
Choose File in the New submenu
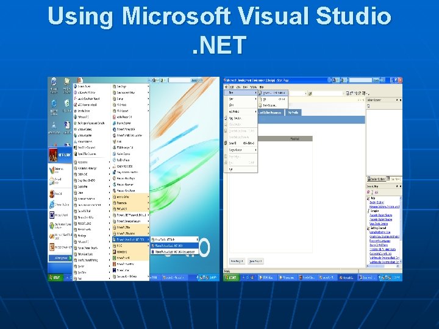click(273, 99)
